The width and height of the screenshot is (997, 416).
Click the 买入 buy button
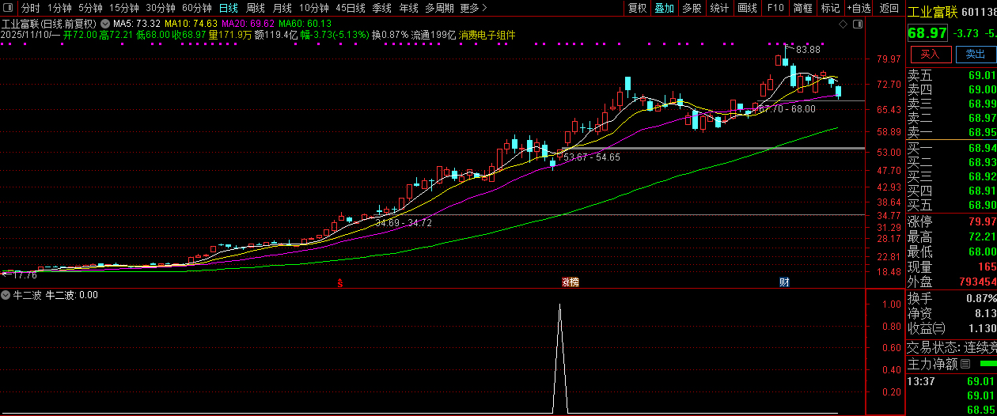coord(930,54)
